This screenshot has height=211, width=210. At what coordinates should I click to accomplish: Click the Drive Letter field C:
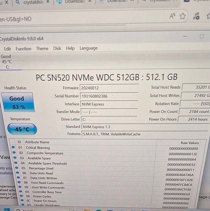(109, 119)
